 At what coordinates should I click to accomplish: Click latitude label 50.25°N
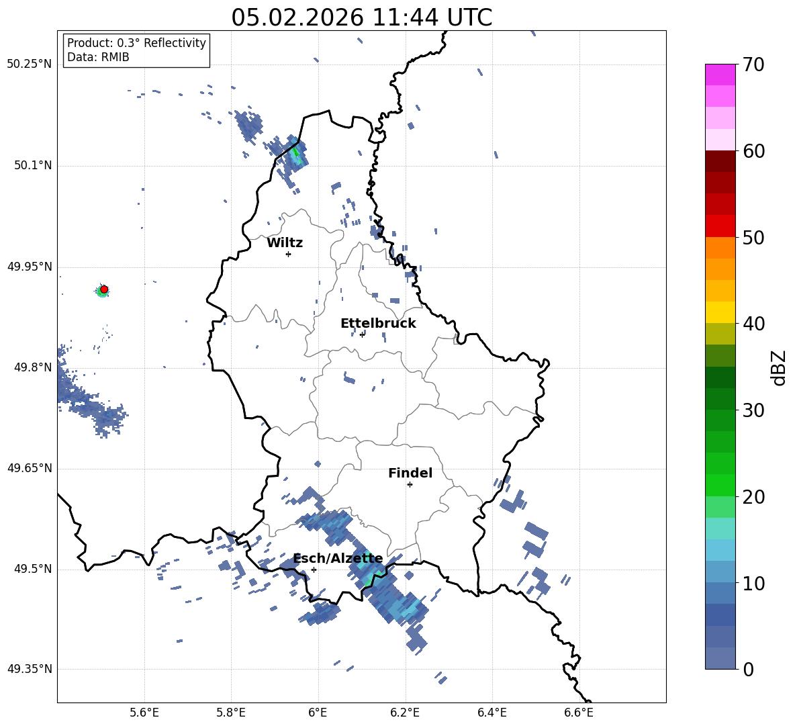point(30,64)
